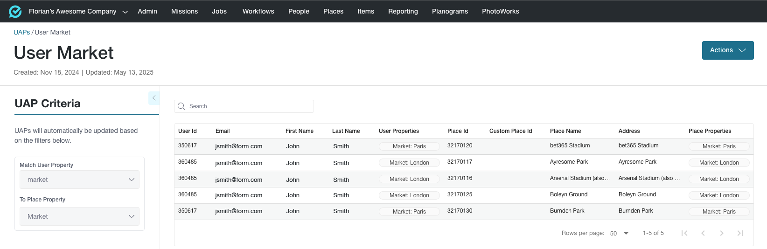The image size is (767, 249).
Task: Select Place Id 32170117 cell
Action: click(x=460, y=162)
